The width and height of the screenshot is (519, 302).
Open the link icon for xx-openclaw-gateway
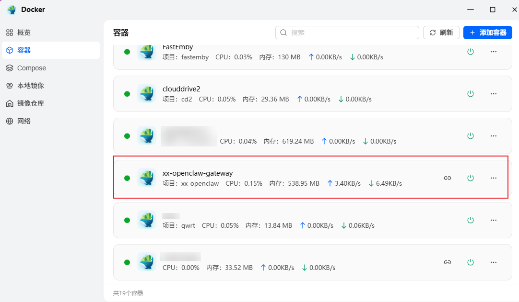[448, 178]
